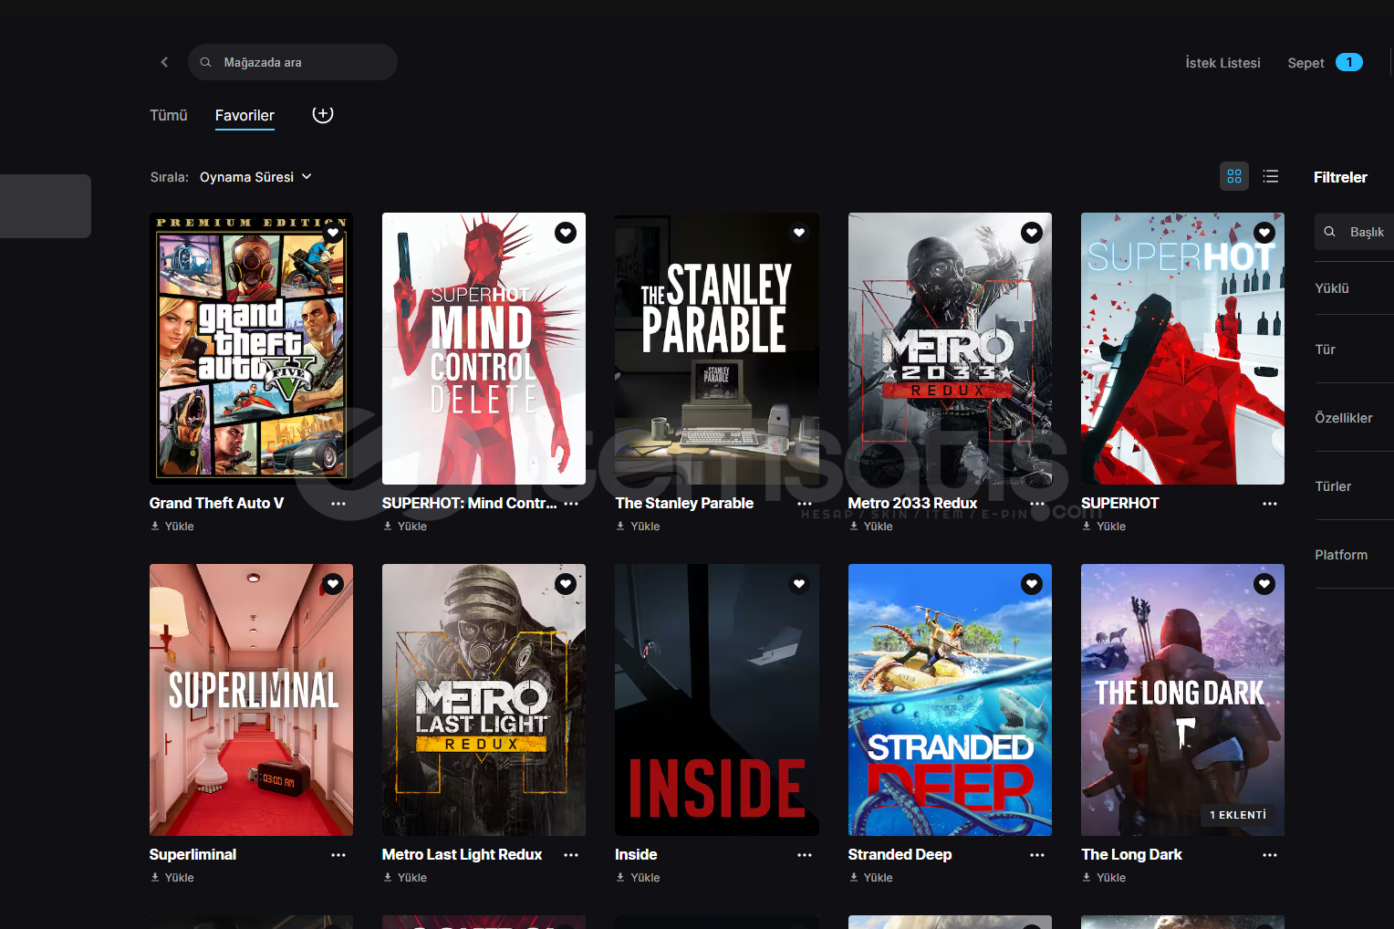Open Grand Theft Auto V cover thumbnail
Viewport: 1394px width, 929px height.
click(251, 349)
